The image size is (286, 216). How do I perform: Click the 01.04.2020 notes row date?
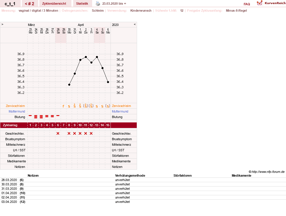[9, 193]
